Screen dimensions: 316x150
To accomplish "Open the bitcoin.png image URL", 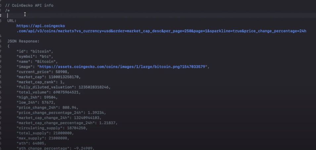I will 122,67.
